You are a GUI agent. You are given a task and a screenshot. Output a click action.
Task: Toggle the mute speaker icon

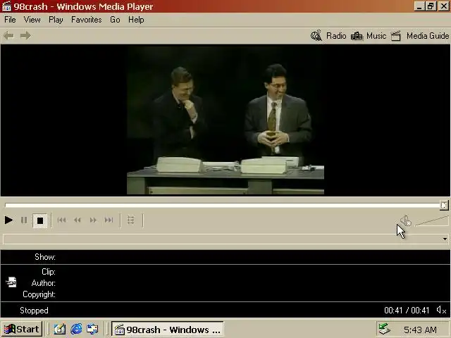(x=406, y=220)
